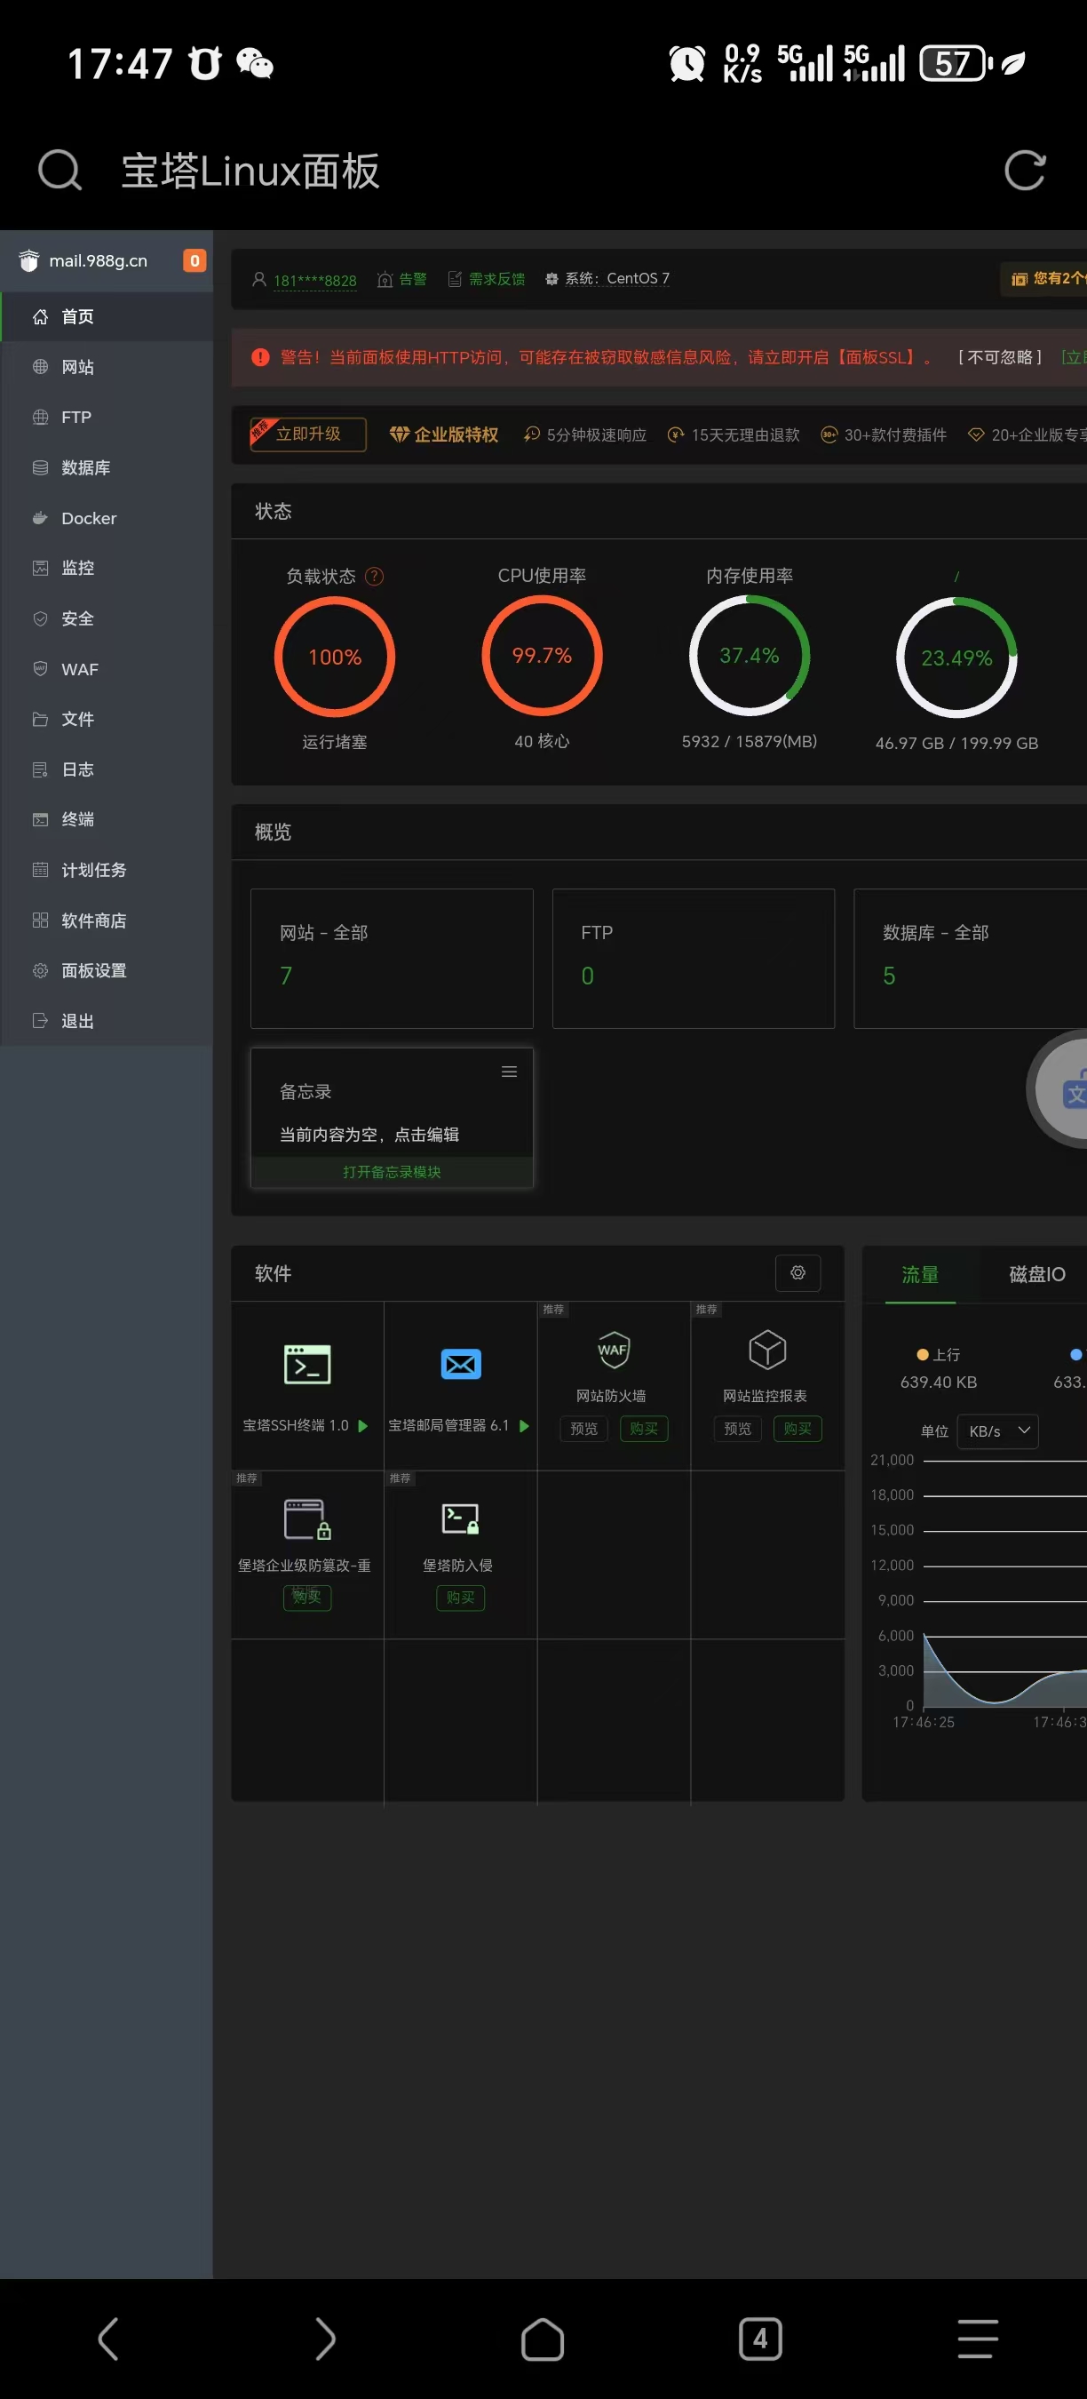1087x2399 pixels.
Task: Tap the browser back arrow
Action: pos(108,2339)
